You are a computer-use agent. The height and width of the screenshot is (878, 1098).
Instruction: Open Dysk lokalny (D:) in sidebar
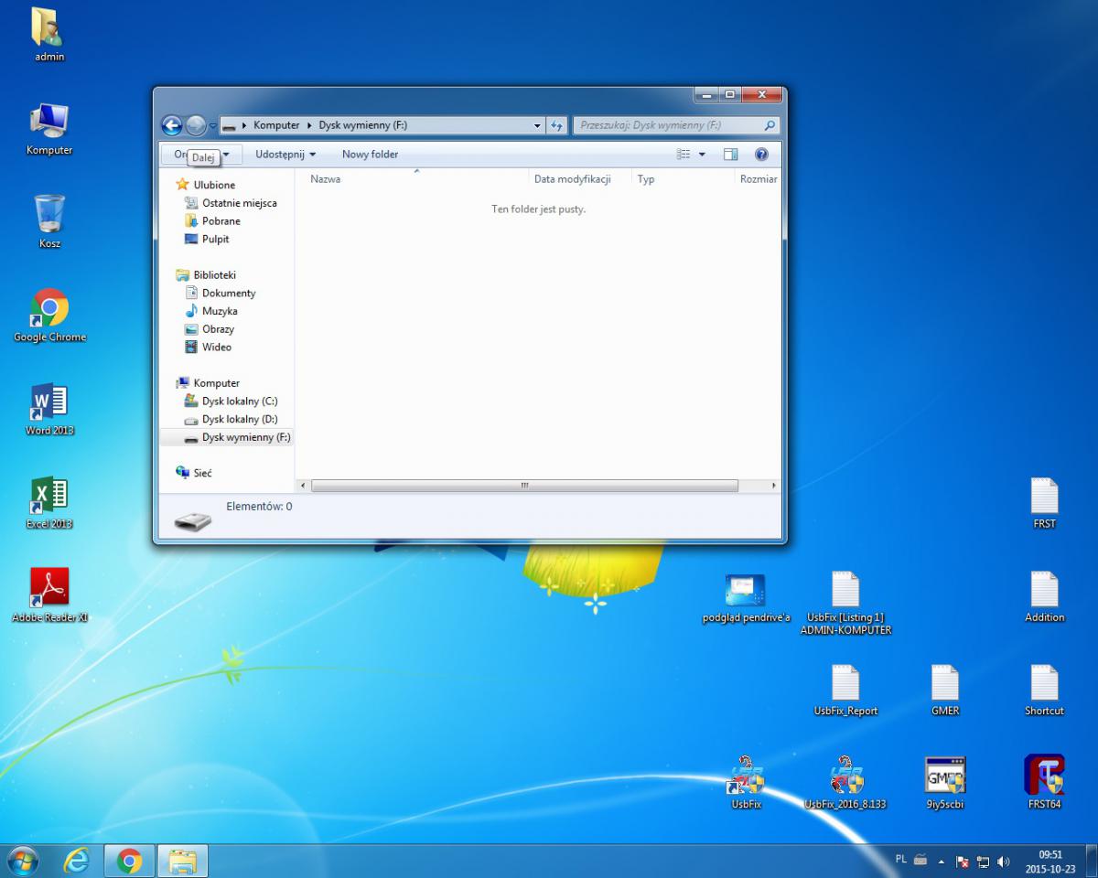240,419
